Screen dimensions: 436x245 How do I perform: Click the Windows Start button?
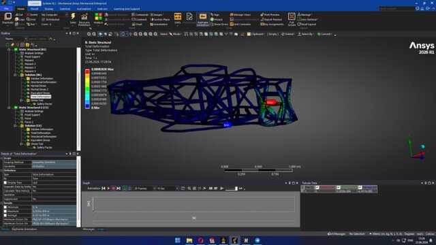178,240
